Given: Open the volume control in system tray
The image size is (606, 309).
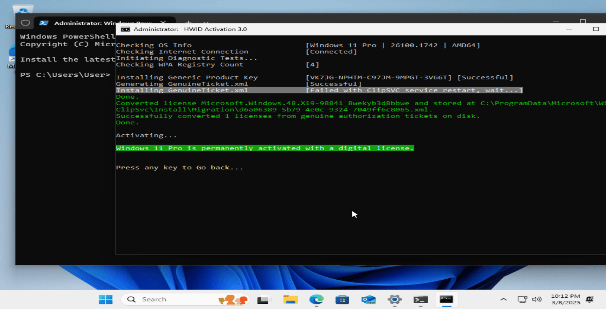Looking at the screenshot, I should (537, 299).
